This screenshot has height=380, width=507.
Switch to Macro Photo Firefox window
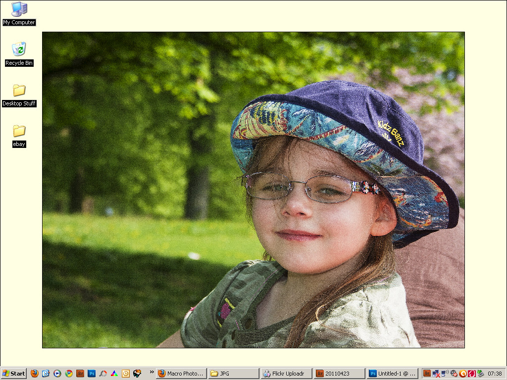(x=181, y=374)
